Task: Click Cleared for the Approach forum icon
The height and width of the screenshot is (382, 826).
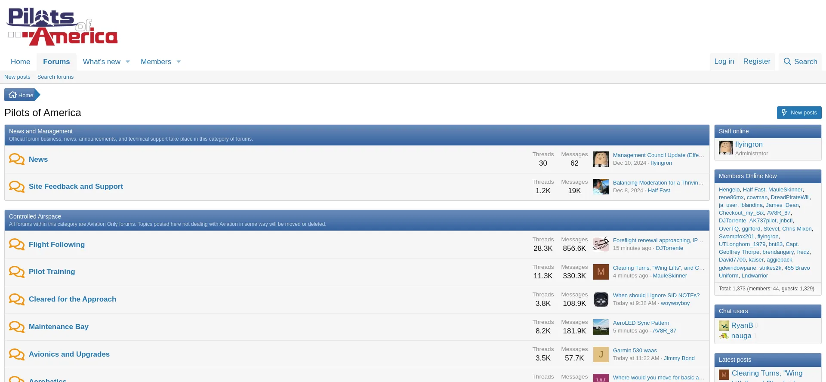Action: (x=17, y=299)
